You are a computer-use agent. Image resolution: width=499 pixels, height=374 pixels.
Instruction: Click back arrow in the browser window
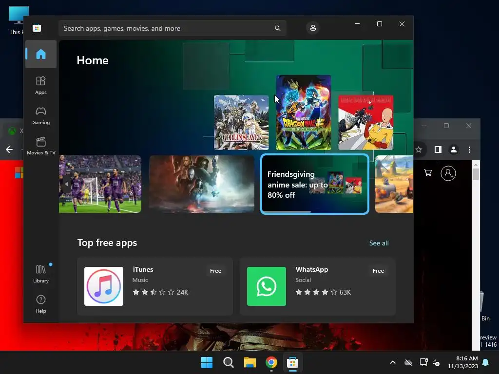pos(9,150)
